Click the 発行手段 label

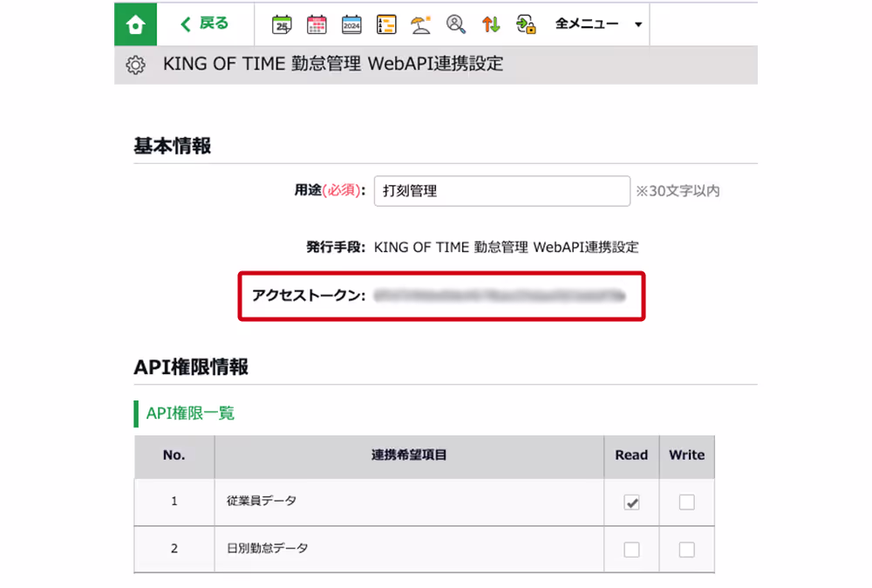tap(336, 247)
